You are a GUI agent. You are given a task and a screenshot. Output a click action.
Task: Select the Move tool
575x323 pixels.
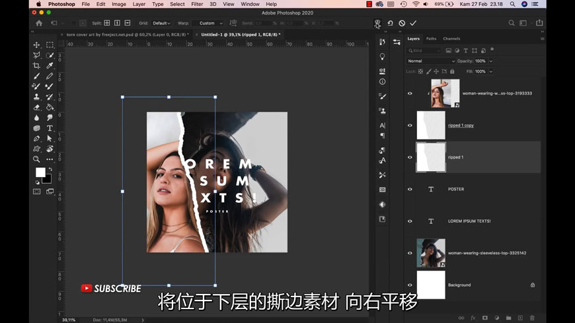pos(36,45)
